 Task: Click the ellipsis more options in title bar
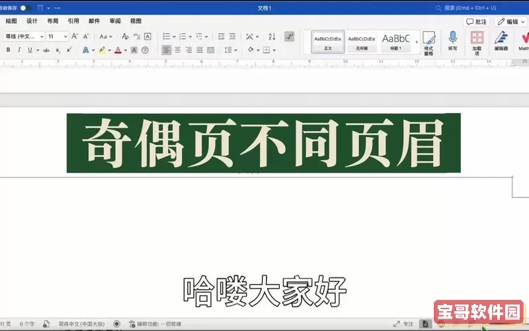58,8
